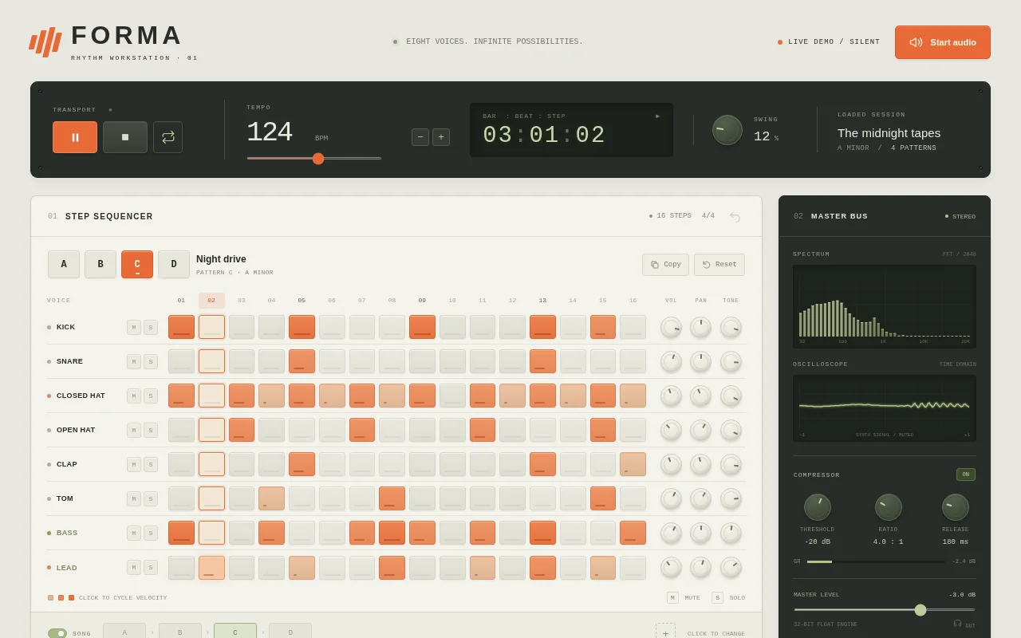This screenshot has width=1021, height=638.
Task: Solo the LEAD voice
Action: 151,567
